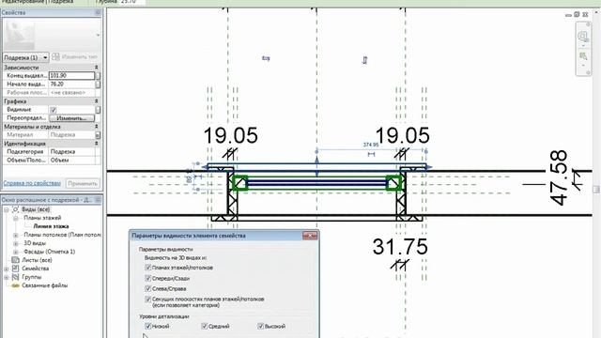Click the Views (все) icon in project browser
Image resolution: width=601 pixels, height=338 pixels.
coord(15,209)
